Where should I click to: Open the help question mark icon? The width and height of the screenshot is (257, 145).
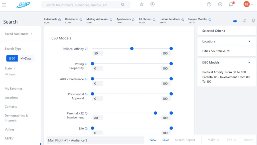[x=209, y=4]
